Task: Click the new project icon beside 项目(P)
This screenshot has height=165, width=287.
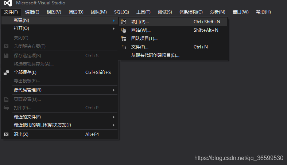Action: pyautogui.click(x=124, y=22)
